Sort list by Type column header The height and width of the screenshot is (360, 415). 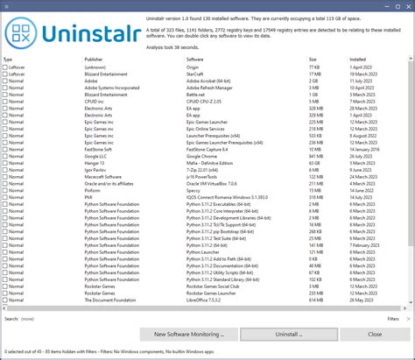(8, 60)
